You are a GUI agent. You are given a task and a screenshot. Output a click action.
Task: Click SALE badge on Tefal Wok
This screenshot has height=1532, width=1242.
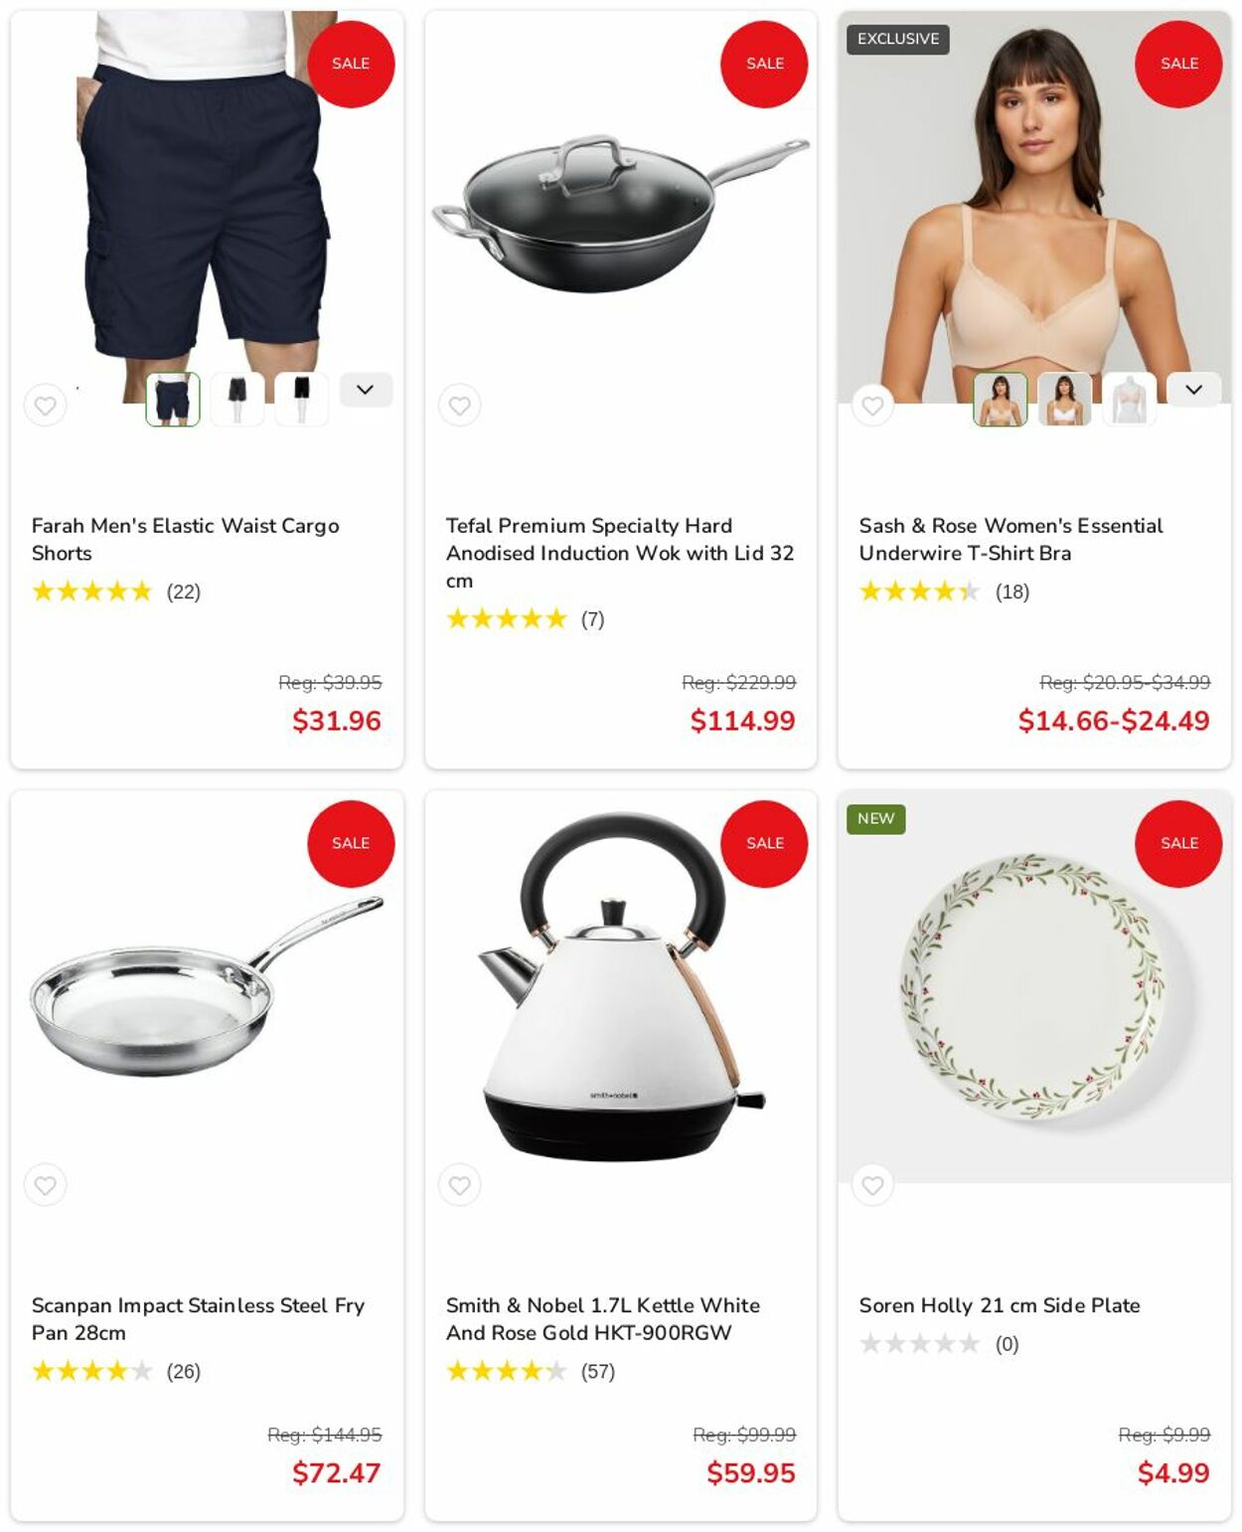point(764,64)
